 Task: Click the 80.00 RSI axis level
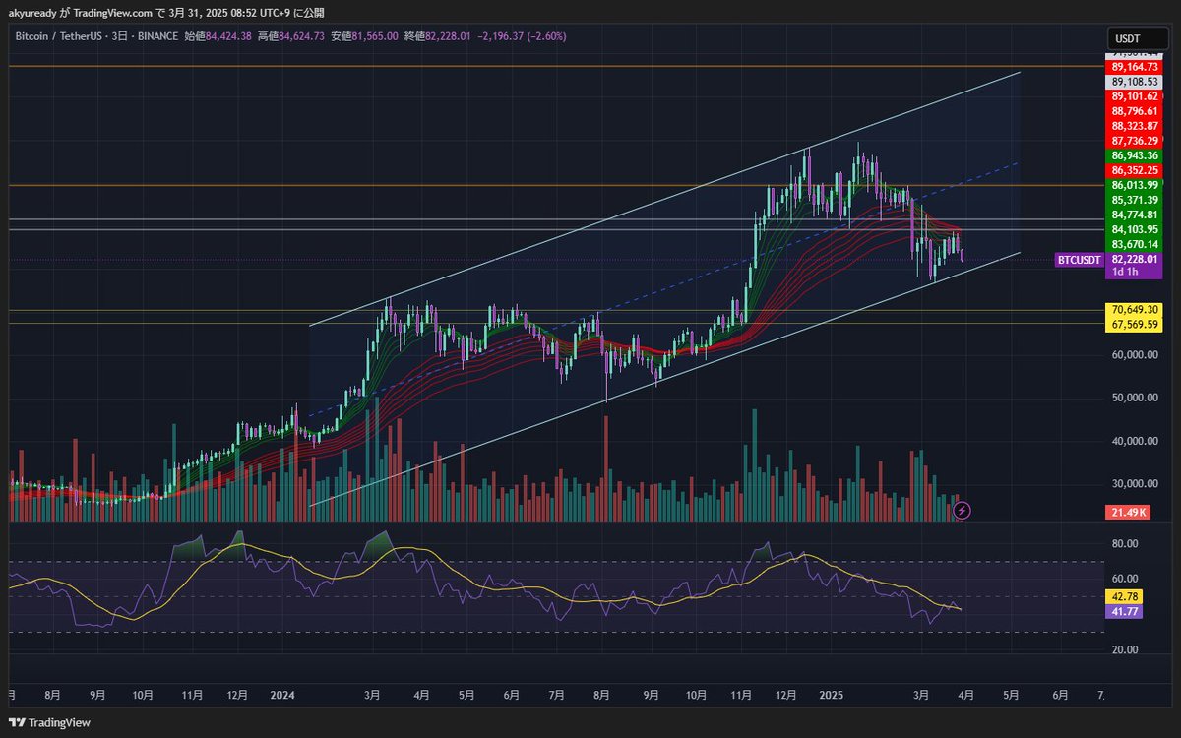[x=1124, y=543]
